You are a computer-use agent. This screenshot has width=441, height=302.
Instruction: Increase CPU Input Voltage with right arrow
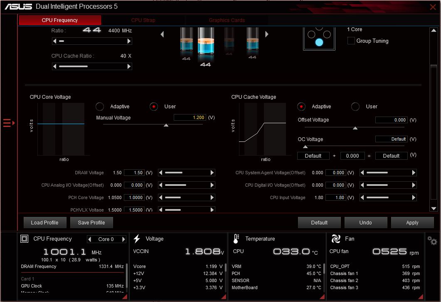tap(414, 197)
